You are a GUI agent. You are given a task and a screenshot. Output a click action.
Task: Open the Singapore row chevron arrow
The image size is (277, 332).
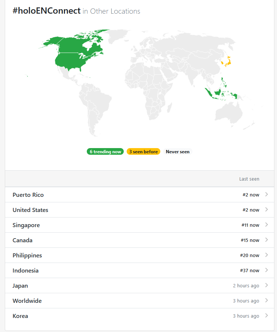point(267,225)
